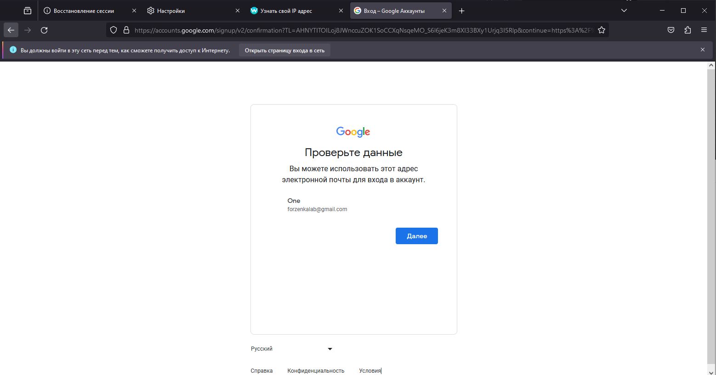Open Firefox View icon in tab strip

(x=28, y=11)
